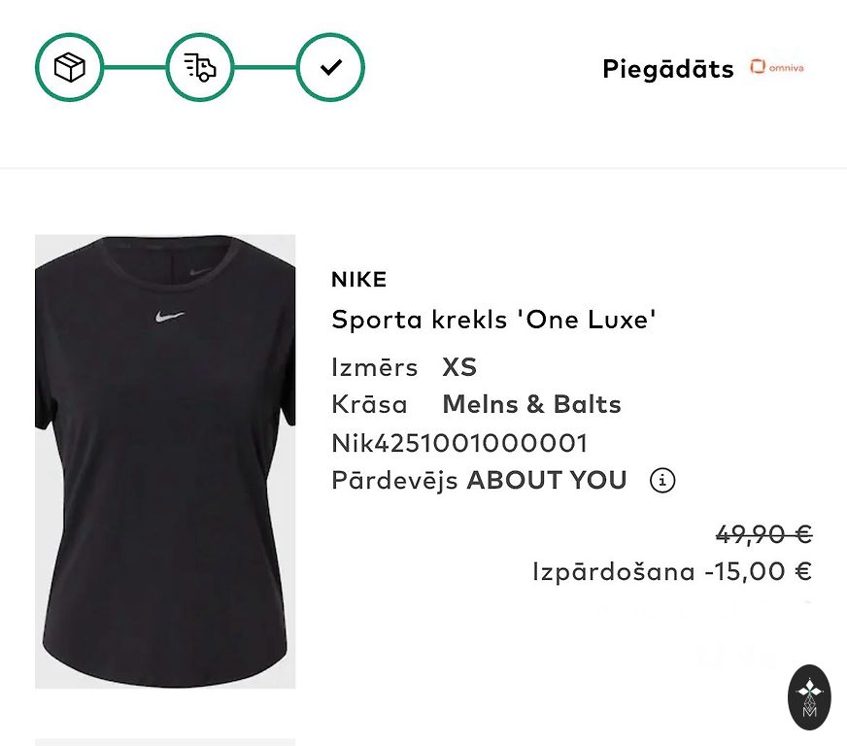Click the ABOUT YOU seller name

(547, 480)
